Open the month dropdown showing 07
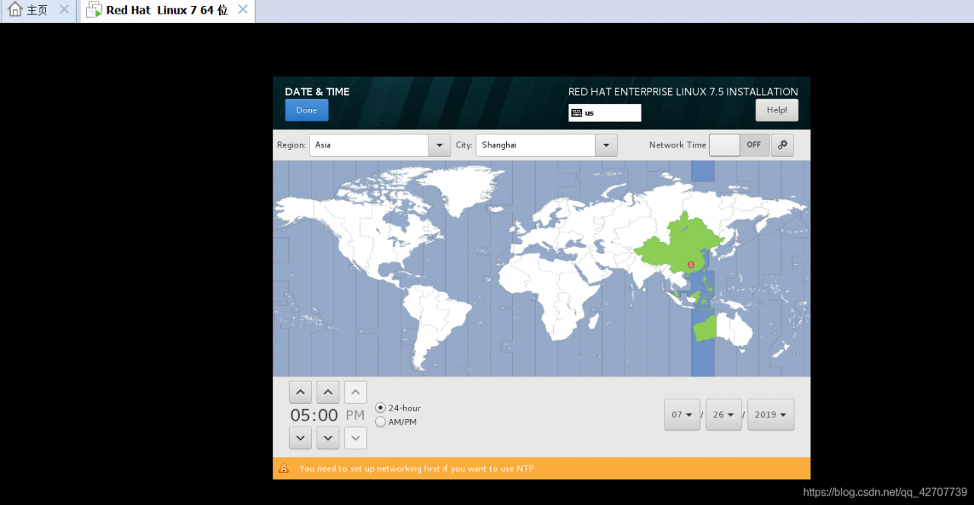 (x=682, y=414)
